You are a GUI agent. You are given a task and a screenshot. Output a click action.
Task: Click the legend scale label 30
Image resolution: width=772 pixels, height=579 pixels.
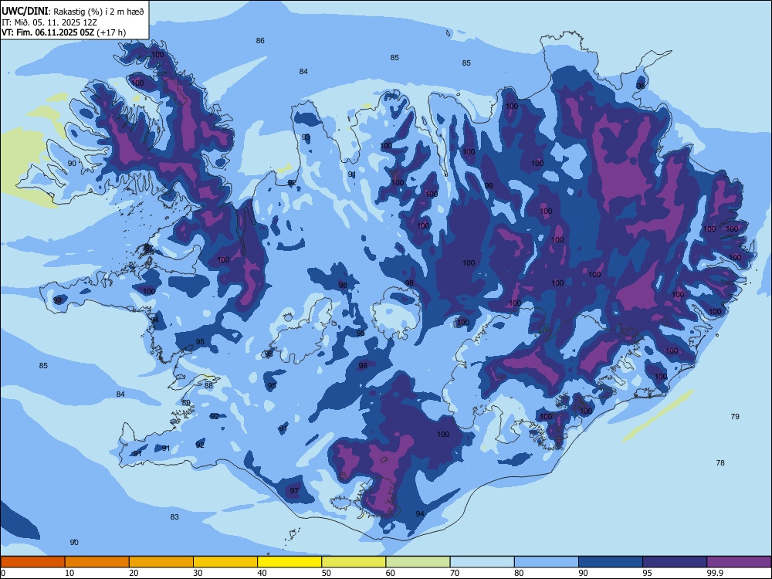(198, 573)
